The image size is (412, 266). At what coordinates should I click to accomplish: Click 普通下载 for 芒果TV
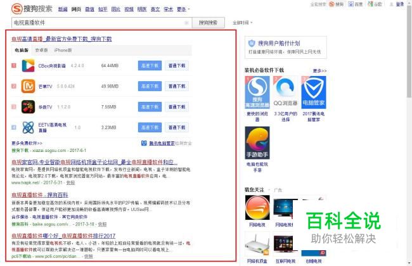tap(177, 86)
